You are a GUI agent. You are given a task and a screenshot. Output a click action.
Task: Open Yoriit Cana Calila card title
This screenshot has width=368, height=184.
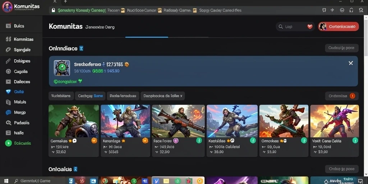point(326,141)
